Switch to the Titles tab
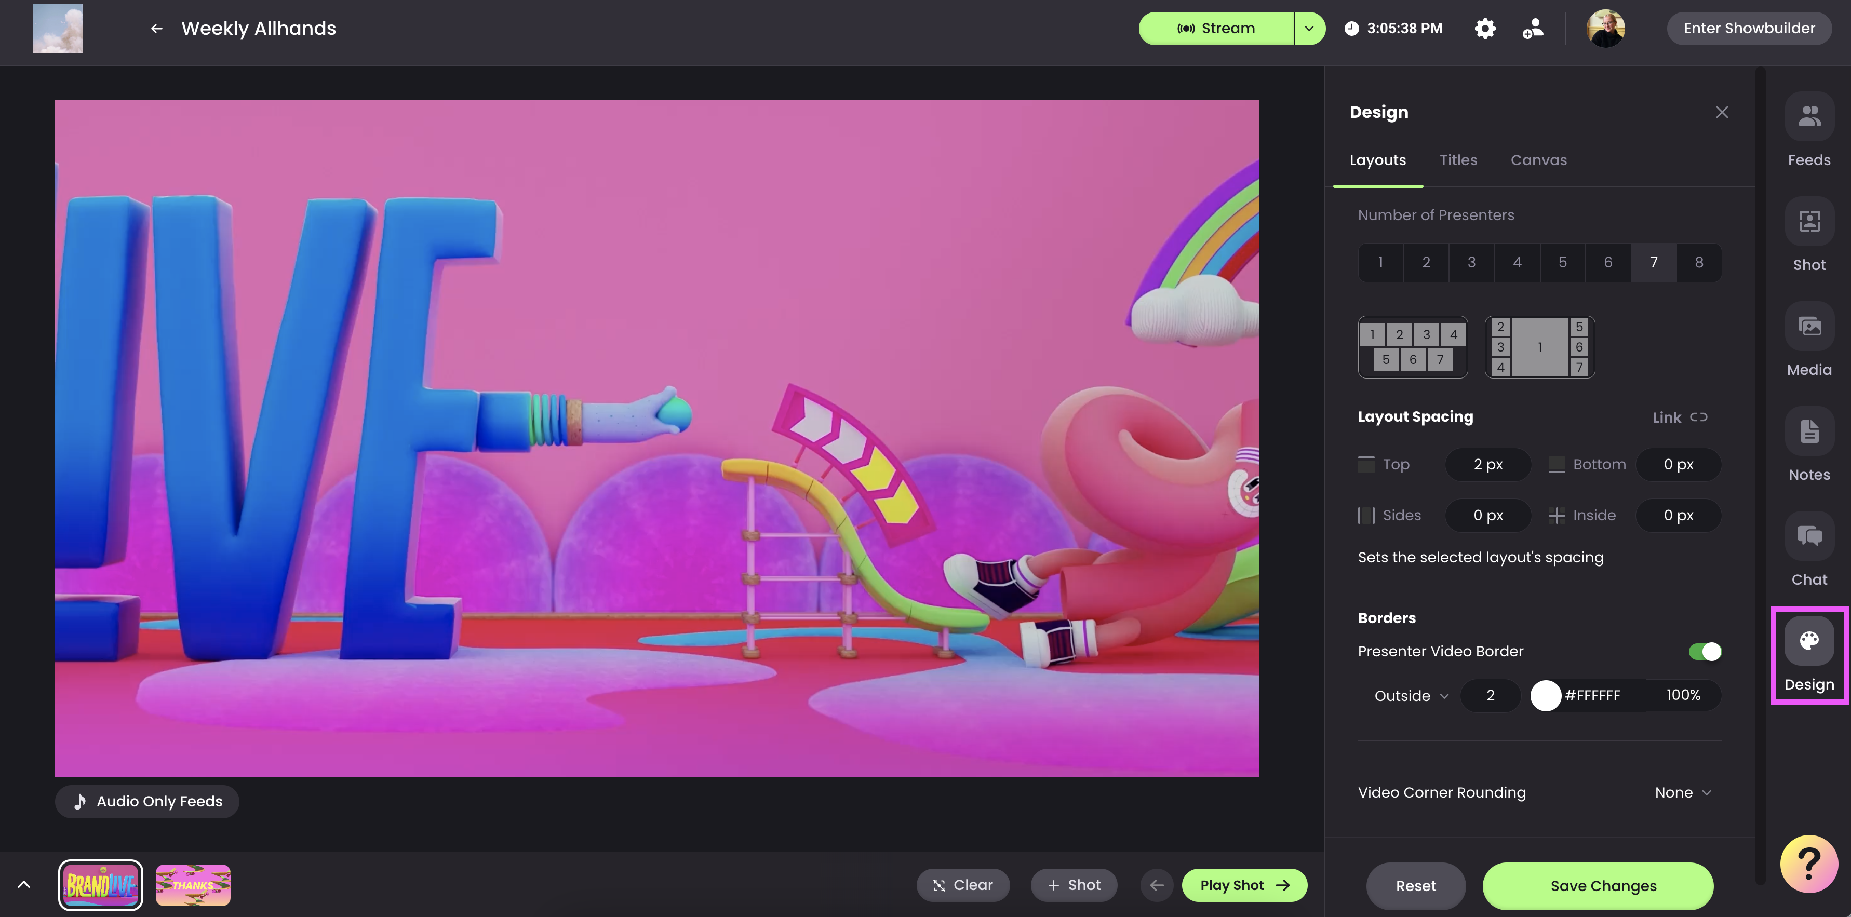Viewport: 1851px width, 917px height. (1458, 160)
